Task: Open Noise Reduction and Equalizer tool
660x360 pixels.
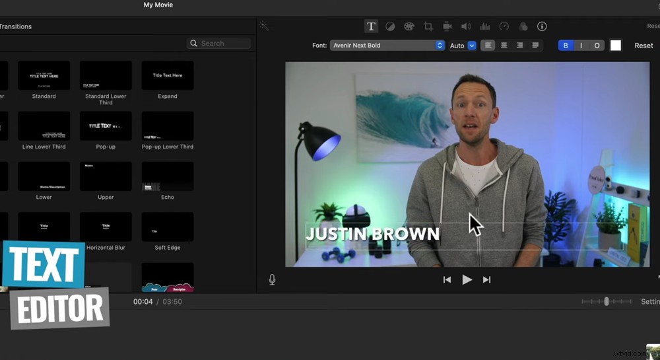Action: [485, 26]
